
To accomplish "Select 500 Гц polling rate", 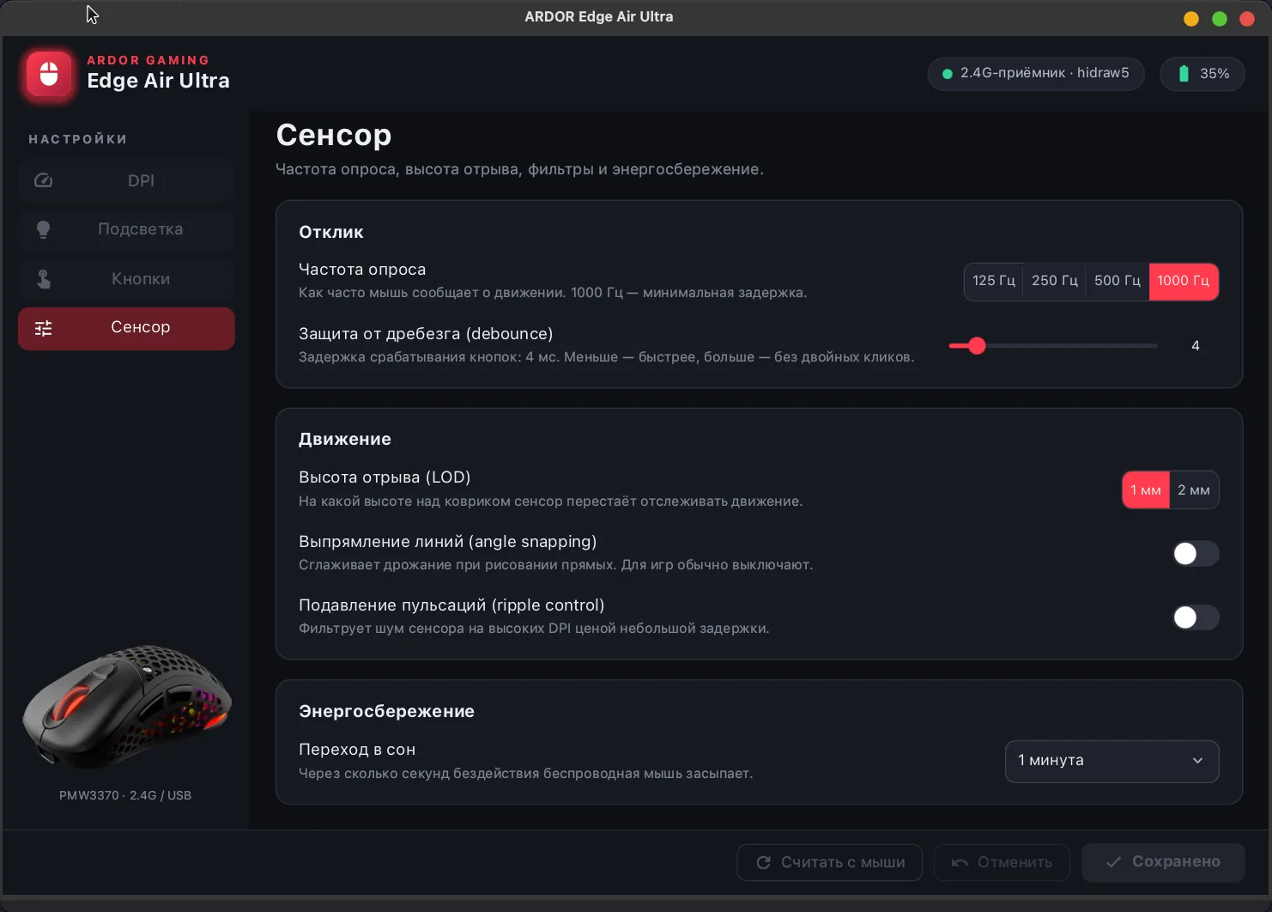I will point(1118,282).
